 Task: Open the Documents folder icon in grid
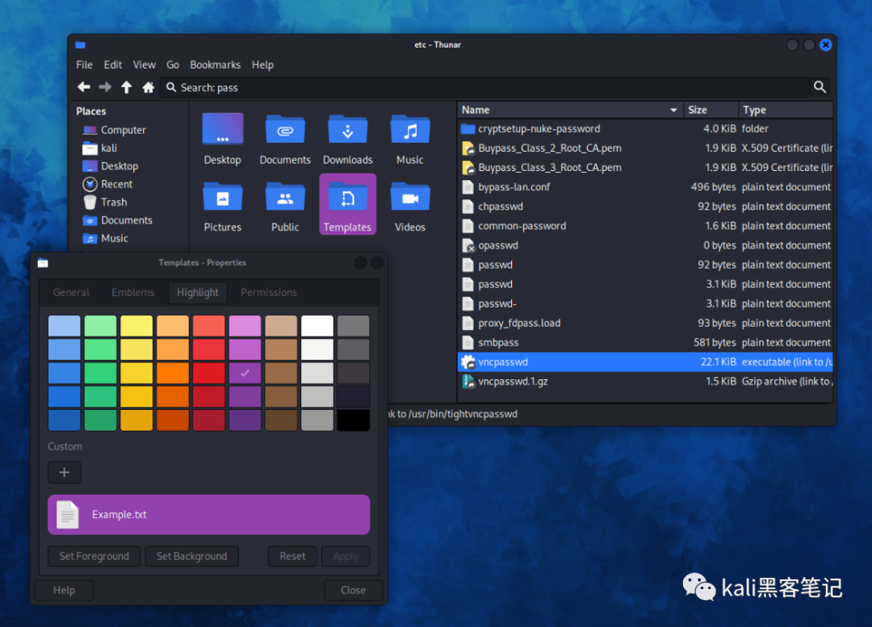285,130
